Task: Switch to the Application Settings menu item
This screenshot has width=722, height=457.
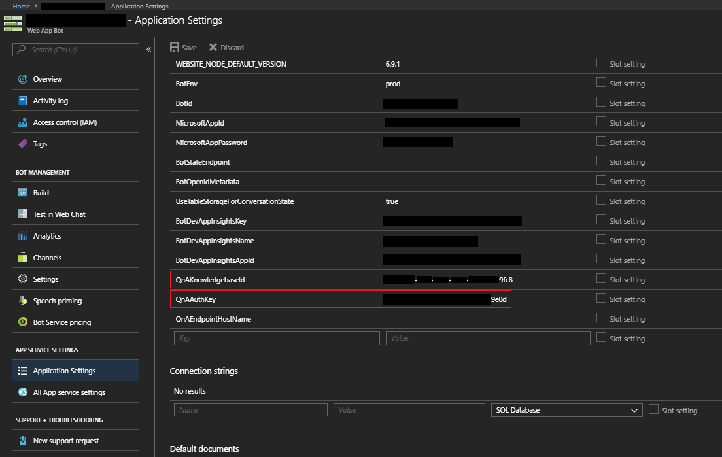Action: [x=65, y=370]
